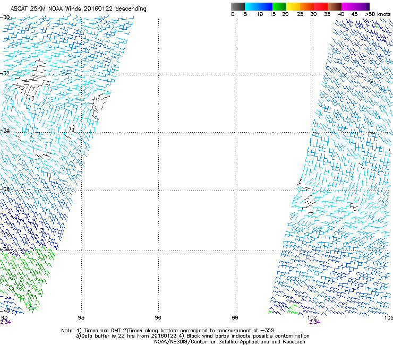Click the ASCAT 25KM NOAA Winds title

[x=78, y=9]
